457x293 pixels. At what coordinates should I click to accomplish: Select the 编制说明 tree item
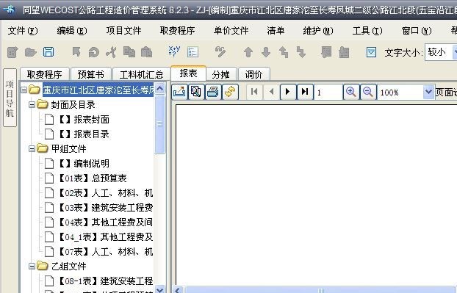click(x=84, y=164)
